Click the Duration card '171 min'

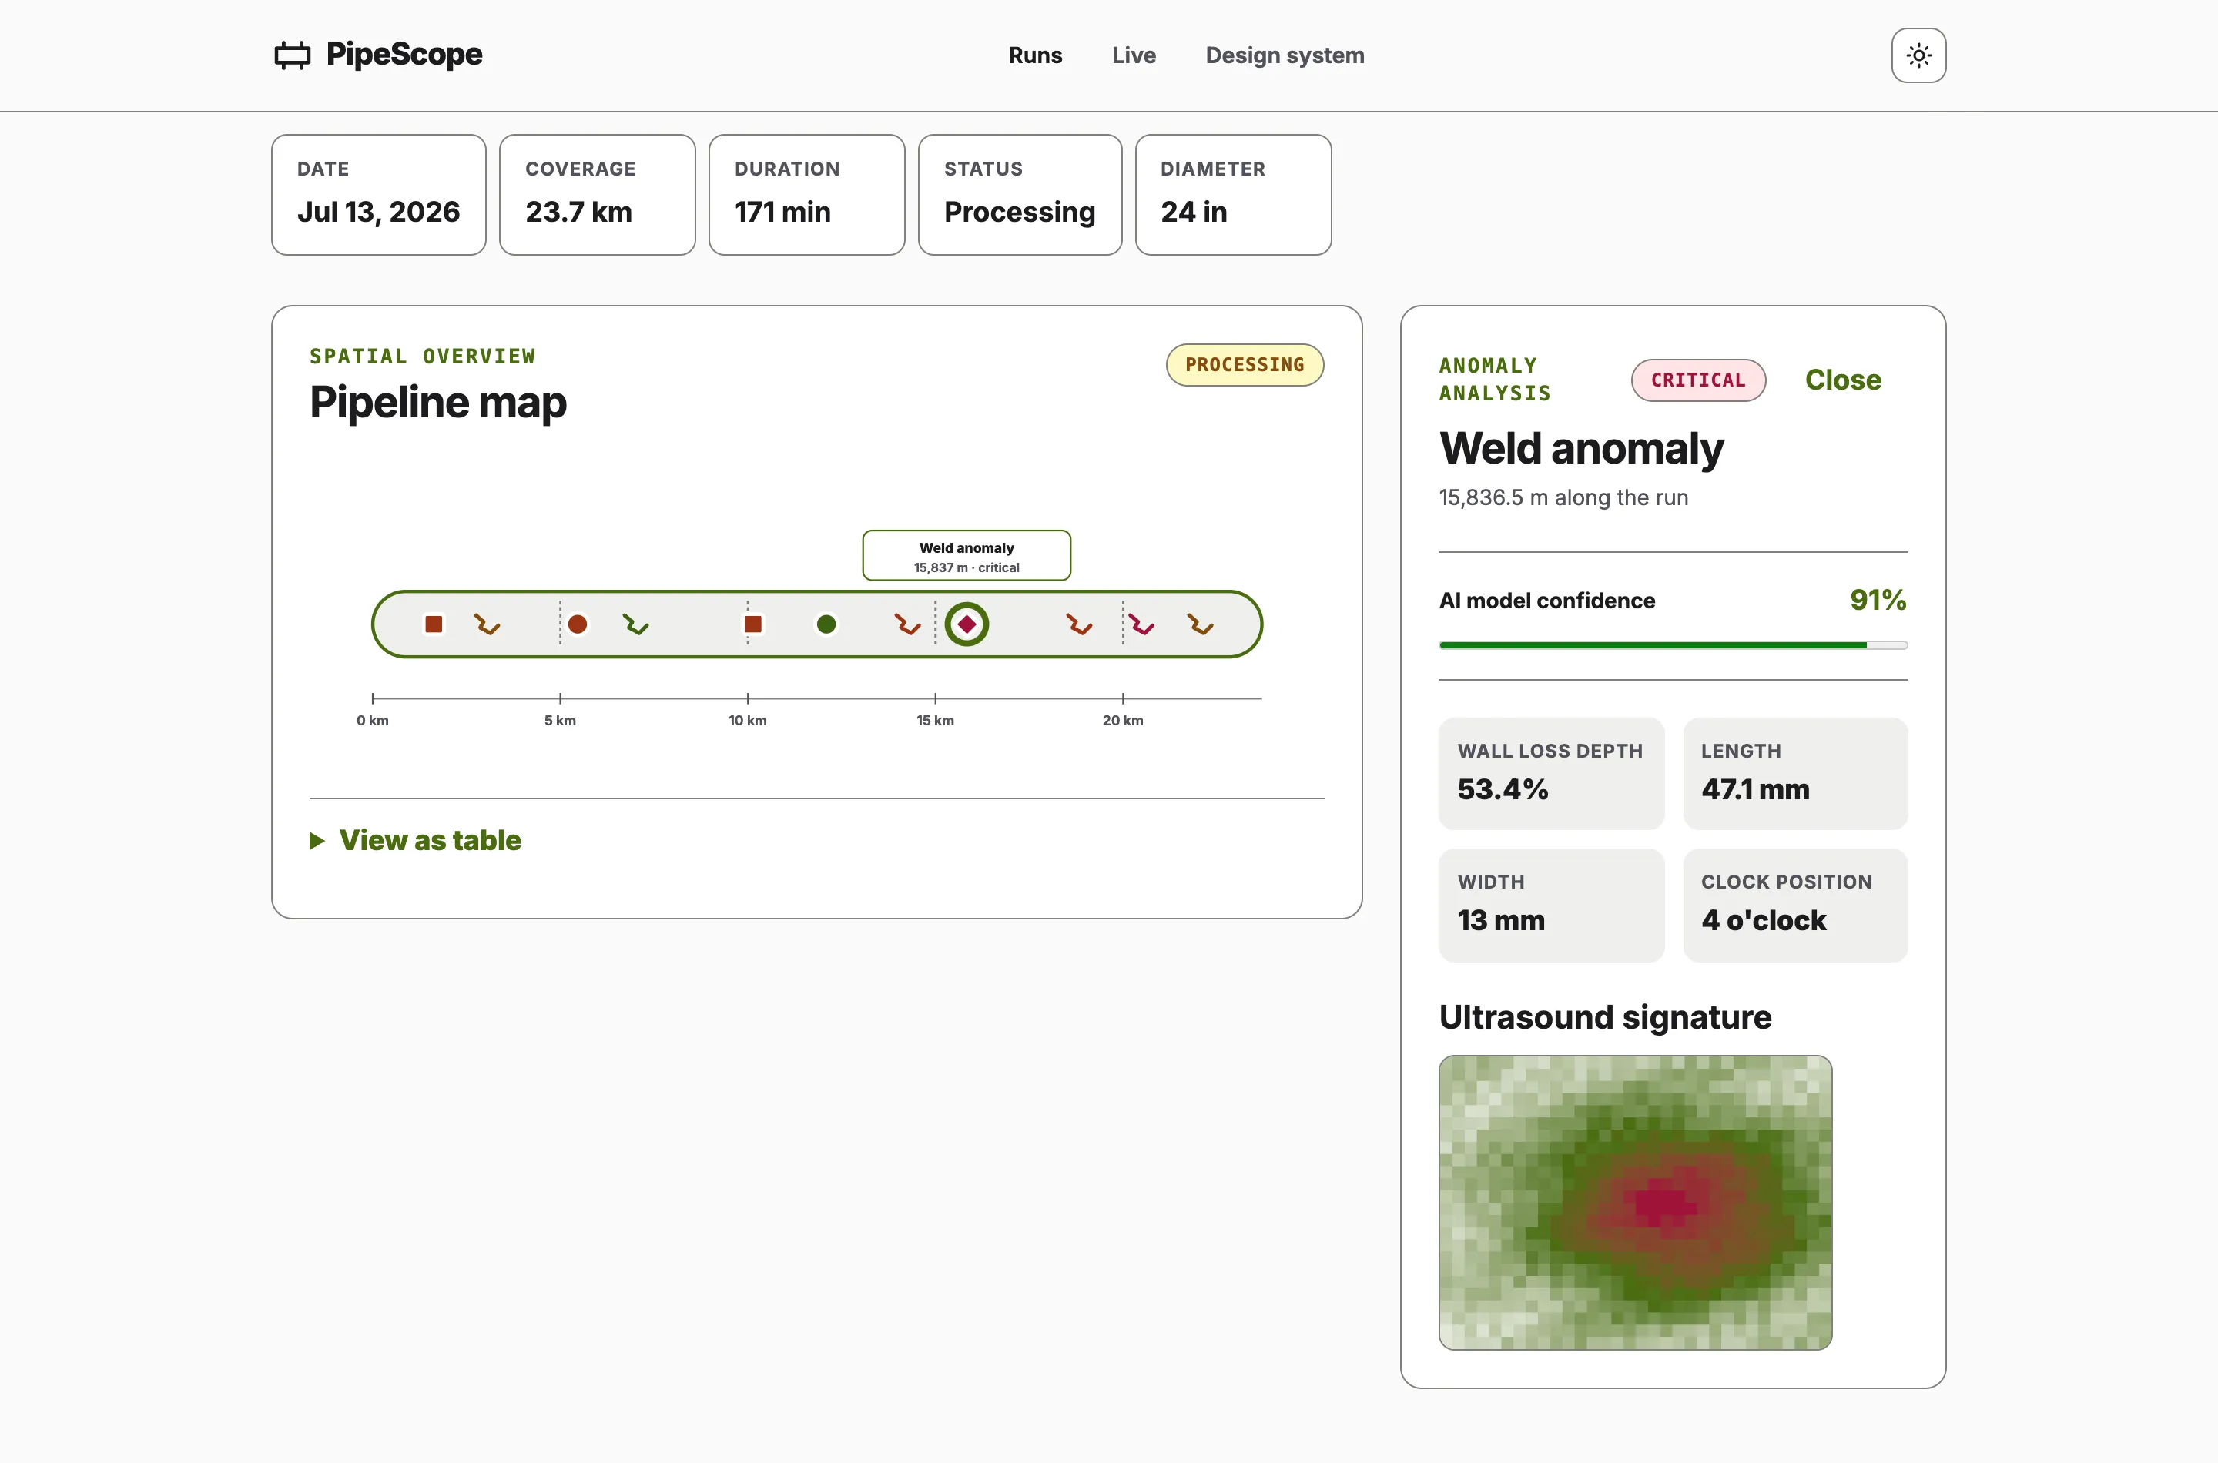[x=807, y=194]
